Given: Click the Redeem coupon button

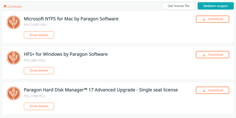Looking at the screenshot, I should pyautogui.click(x=215, y=6).
